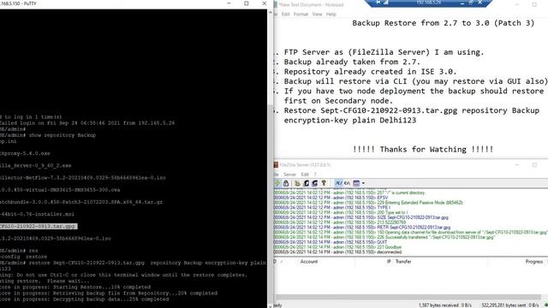Image resolution: width=548 pixels, height=308 pixels.
Task: Click the 'QUIT' log entry in FileZilla
Action: [x=331, y=242]
